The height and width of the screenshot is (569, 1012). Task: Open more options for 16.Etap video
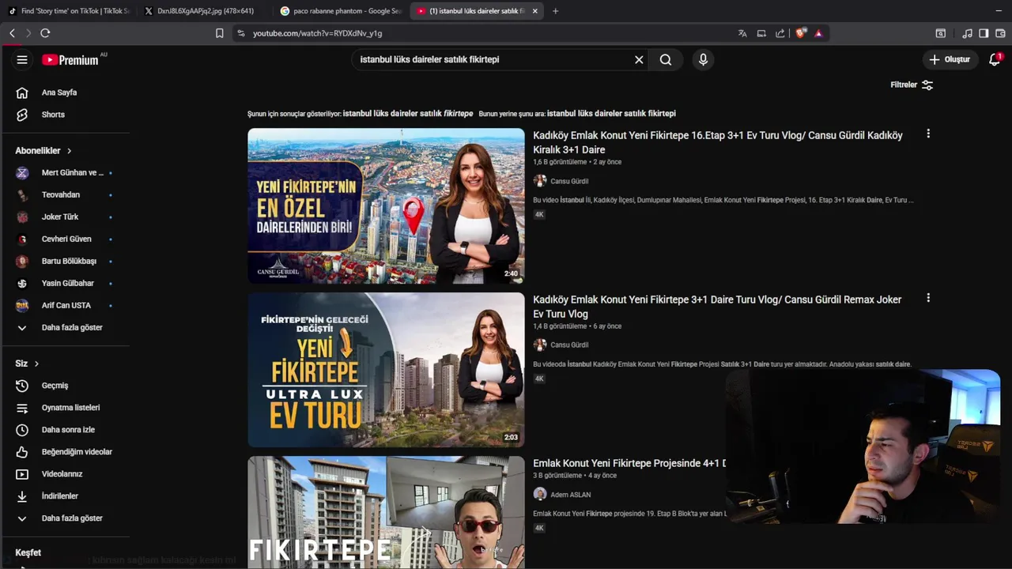928,134
